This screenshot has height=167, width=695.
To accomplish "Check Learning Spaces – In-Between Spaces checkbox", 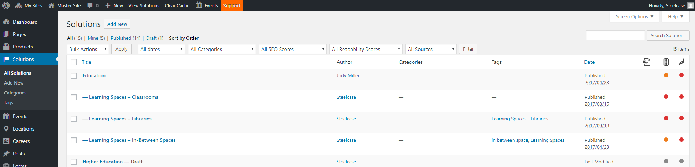I will coord(74,140).
